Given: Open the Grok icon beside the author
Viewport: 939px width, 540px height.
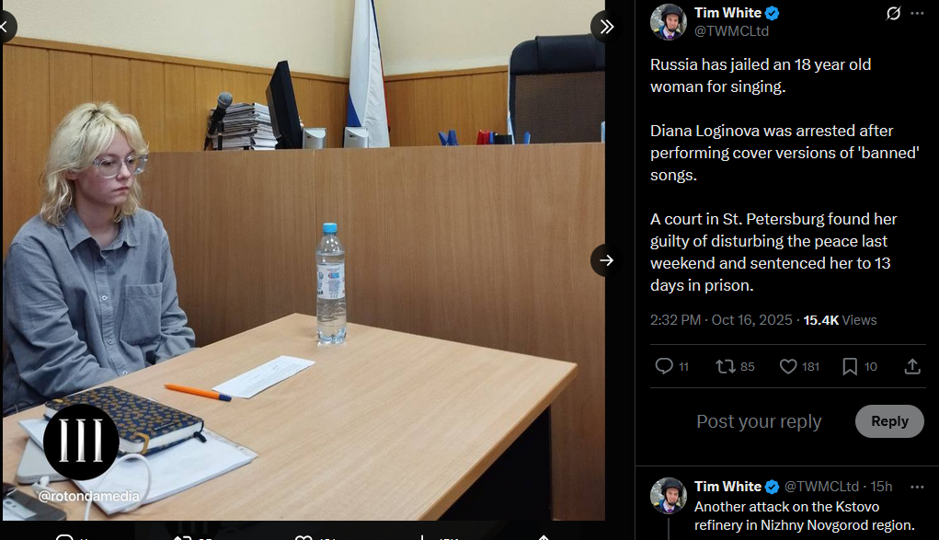Looking at the screenshot, I should point(893,13).
